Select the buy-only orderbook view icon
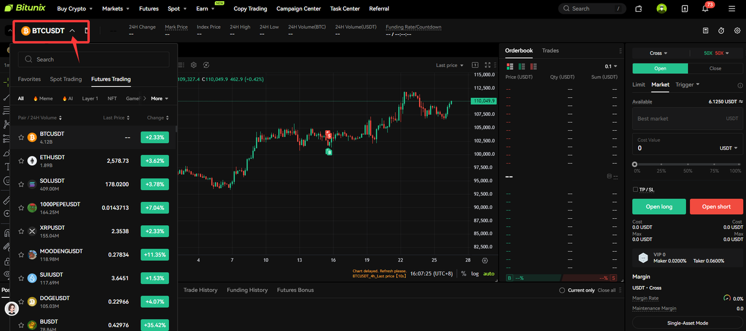746x331 pixels. (x=520, y=66)
